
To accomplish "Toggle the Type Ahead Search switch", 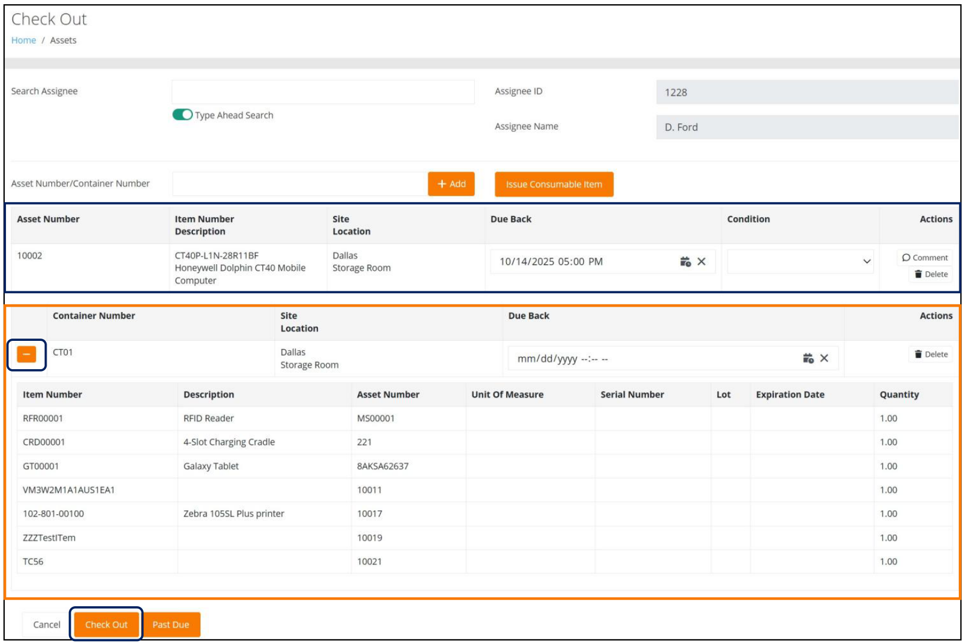I will pos(182,115).
